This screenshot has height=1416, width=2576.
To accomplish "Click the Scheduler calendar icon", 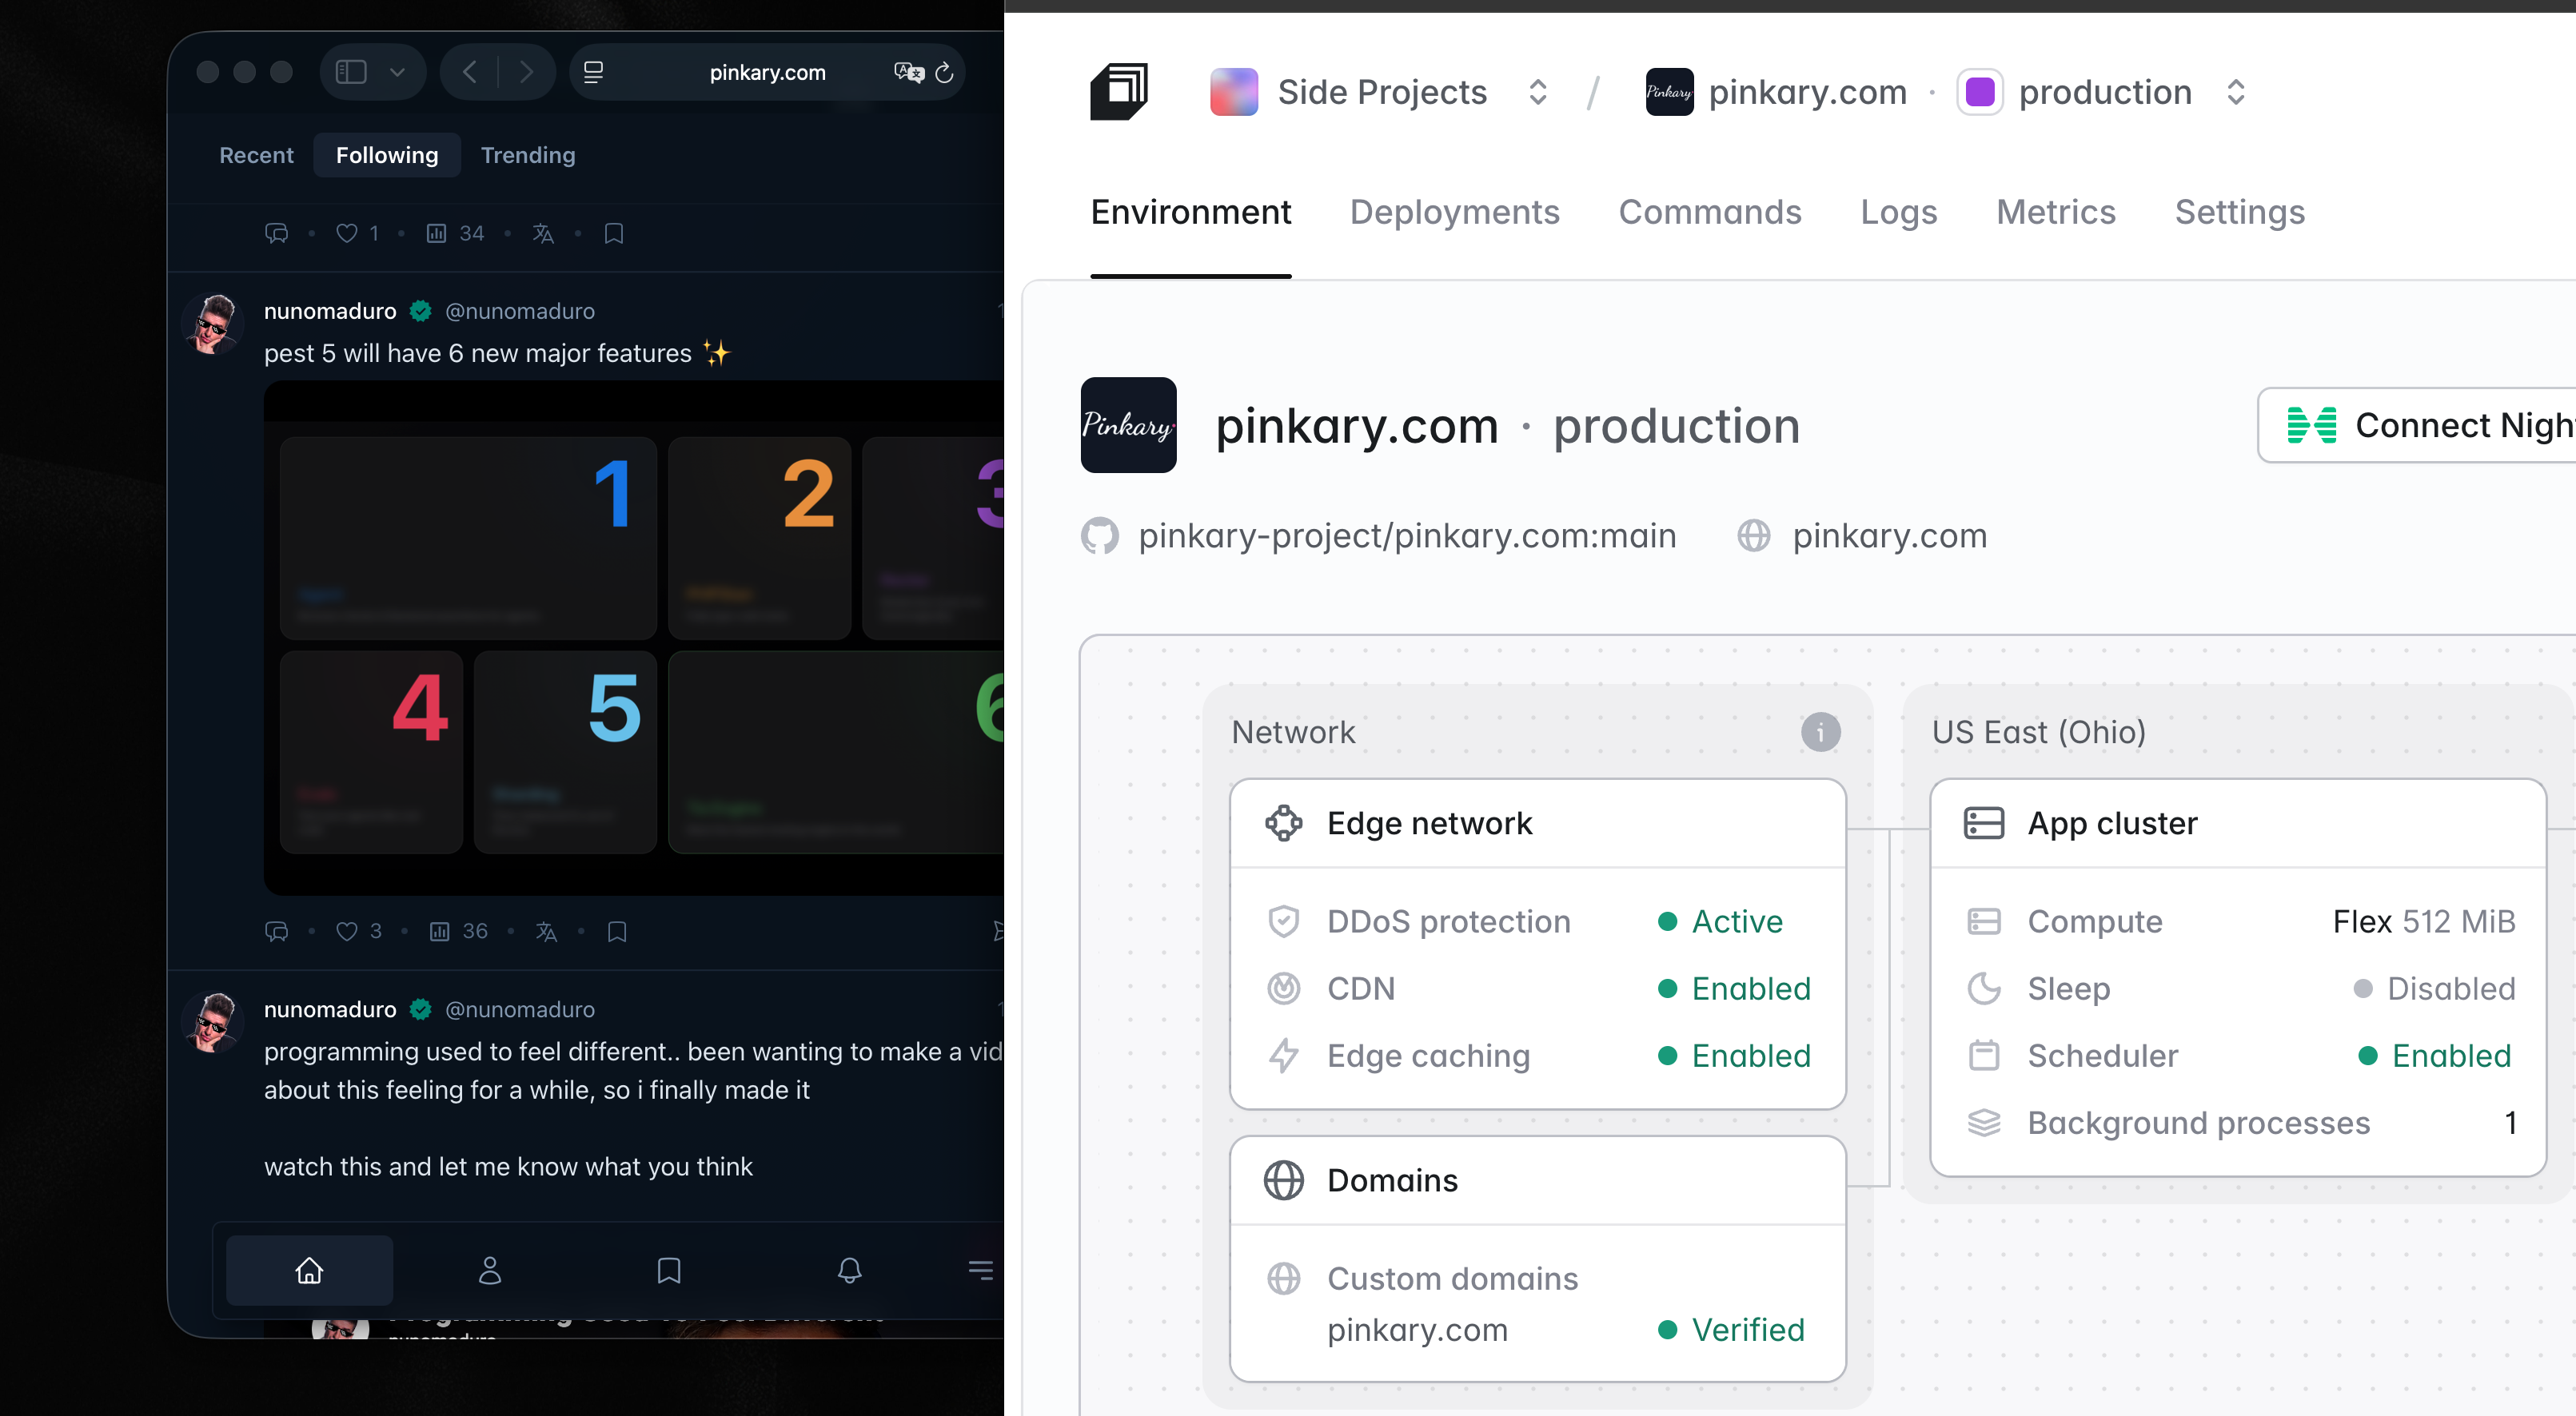I will click(x=1984, y=1056).
